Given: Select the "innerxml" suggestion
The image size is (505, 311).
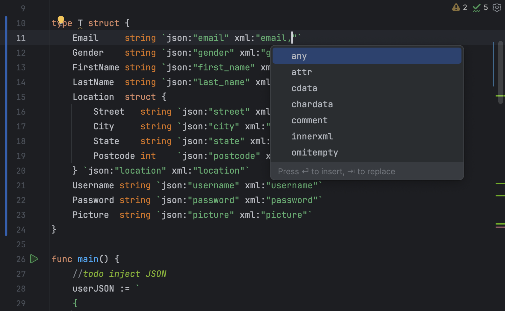Looking at the screenshot, I should [312, 136].
